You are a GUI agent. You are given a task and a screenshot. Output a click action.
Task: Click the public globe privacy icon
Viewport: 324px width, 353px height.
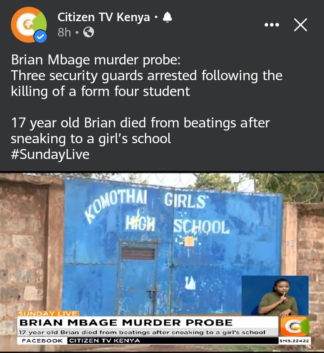point(89,32)
